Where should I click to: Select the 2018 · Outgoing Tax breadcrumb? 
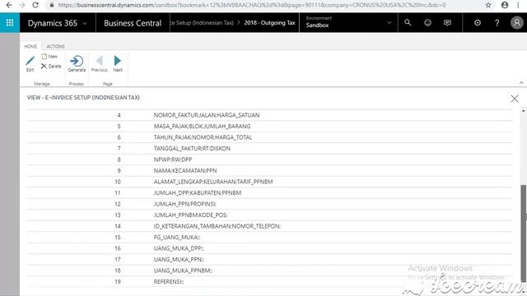click(x=269, y=23)
